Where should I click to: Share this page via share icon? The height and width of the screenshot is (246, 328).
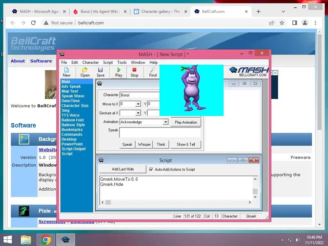point(272,23)
